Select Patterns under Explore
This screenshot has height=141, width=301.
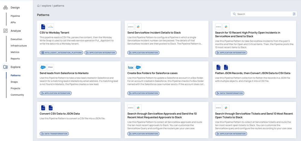[x=16, y=76]
